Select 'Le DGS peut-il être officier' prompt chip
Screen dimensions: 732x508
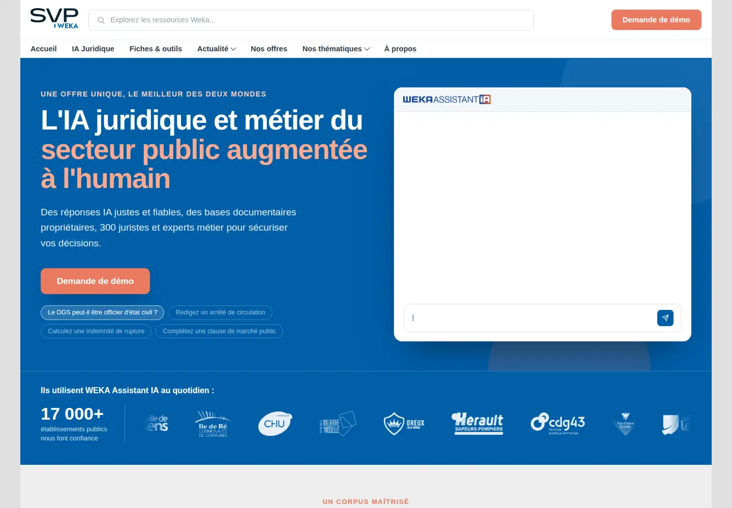click(x=102, y=312)
